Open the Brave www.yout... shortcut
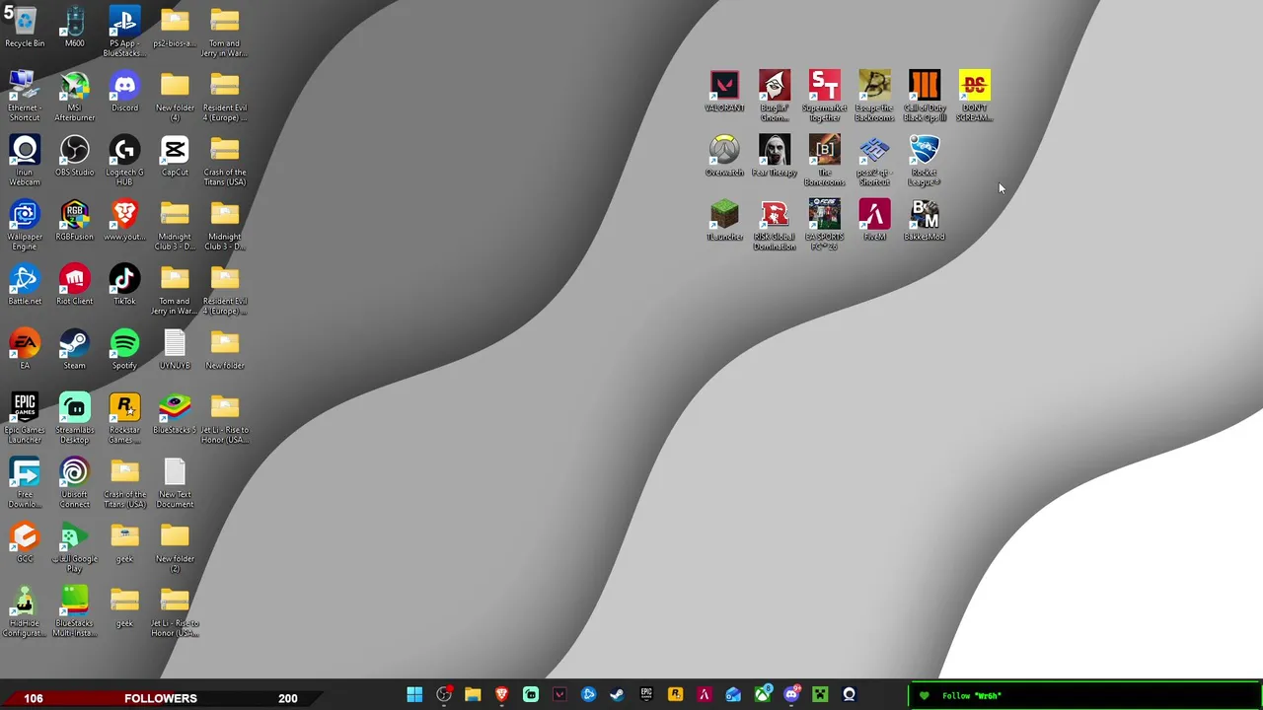 click(x=124, y=221)
